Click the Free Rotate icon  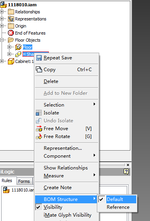(x=39, y=136)
